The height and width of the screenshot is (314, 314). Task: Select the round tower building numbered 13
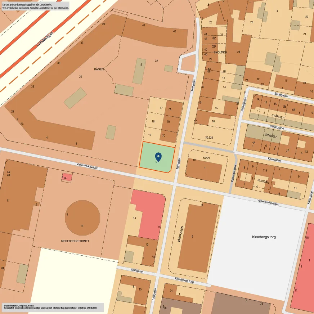tap(82, 218)
